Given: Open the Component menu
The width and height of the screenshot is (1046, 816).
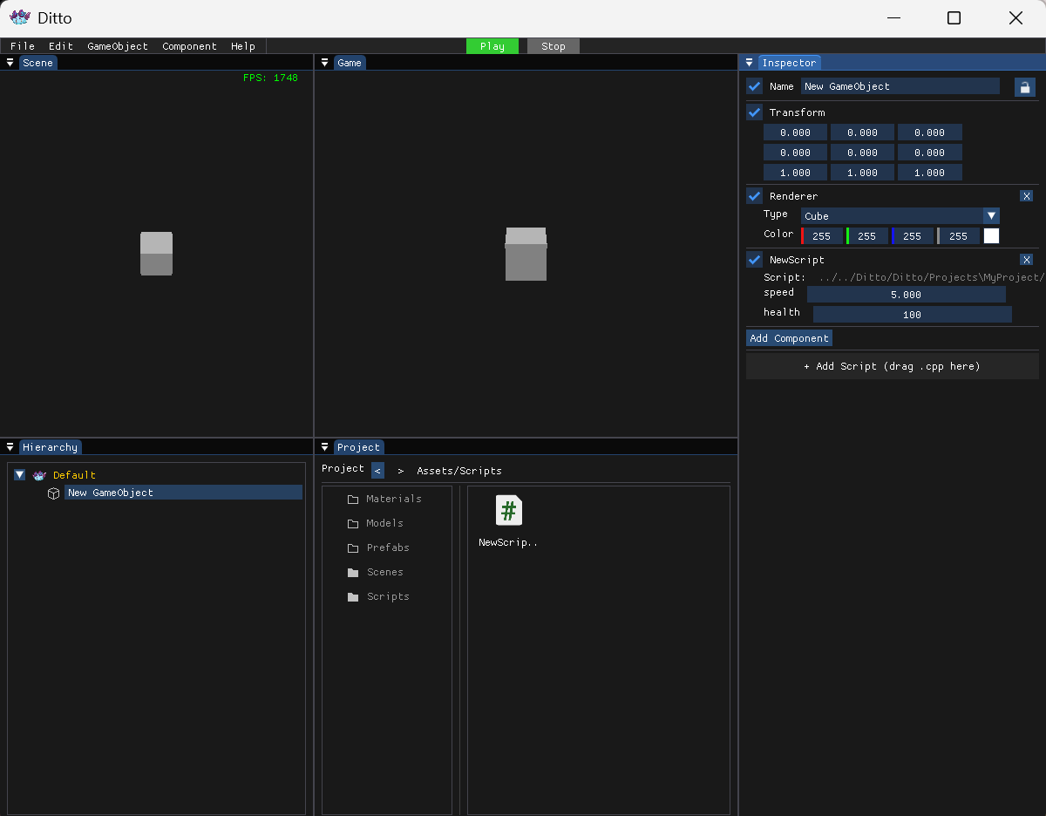Looking at the screenshot, I should pyautogui.click(x=189, y=46).
